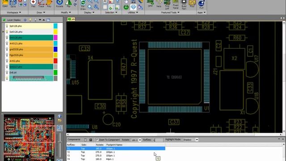This screenshot has height=161, width=286.
Task: Select the Art0121.pho layer row
Action: click(31, 43)
